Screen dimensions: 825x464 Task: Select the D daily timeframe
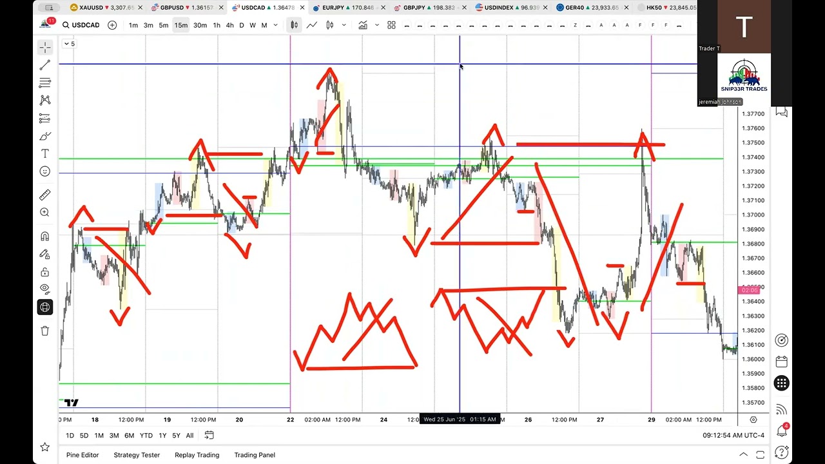coord(242,25)
